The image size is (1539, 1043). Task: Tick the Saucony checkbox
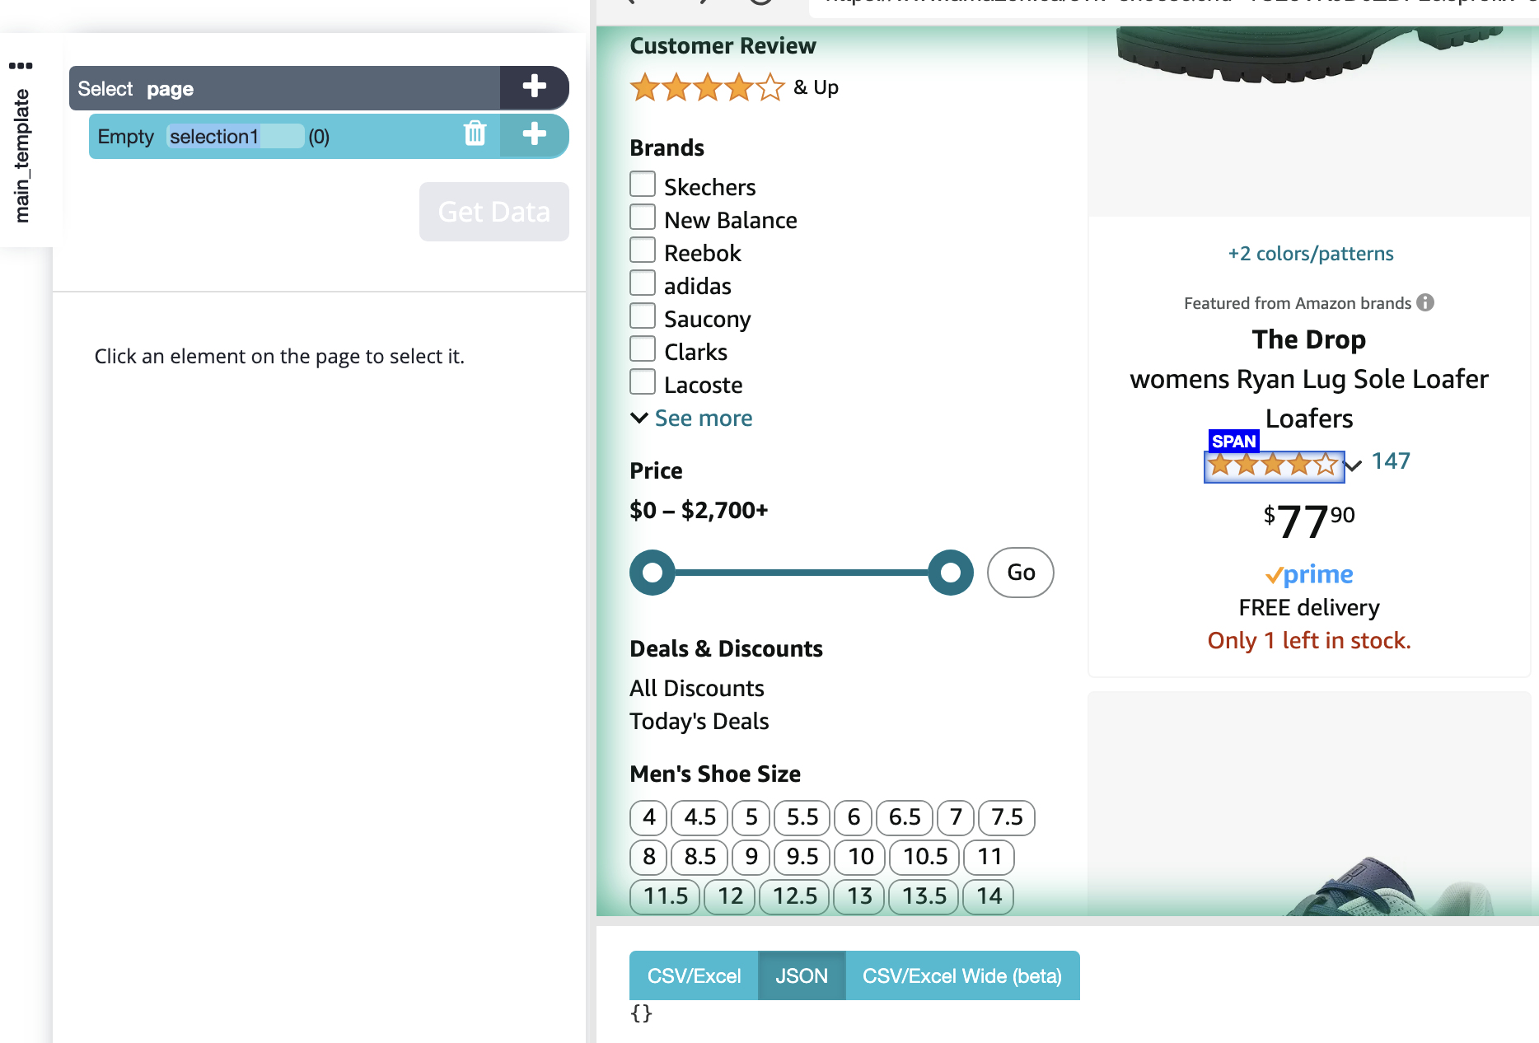coord(643,316)
